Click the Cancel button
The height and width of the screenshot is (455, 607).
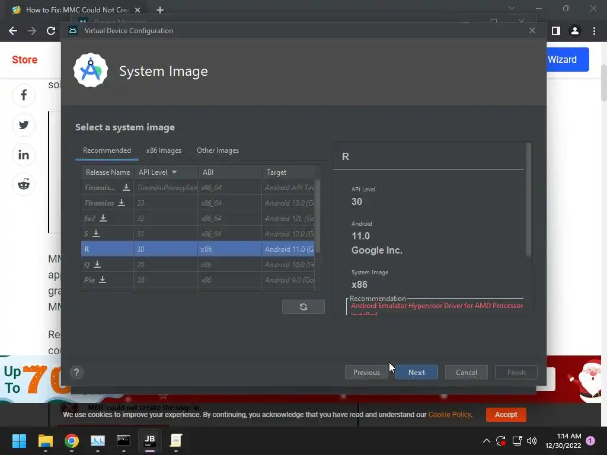(467, 372)
